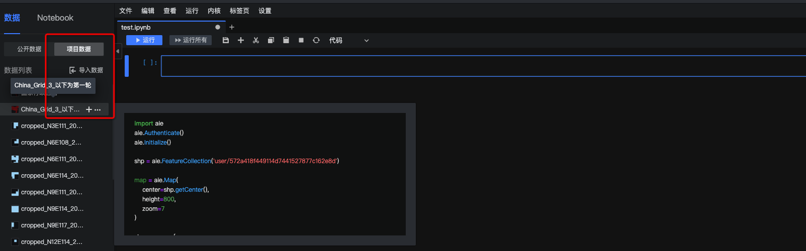Click the China_Grid_3 dataset thumbnail
This screenshot has width=806, height=251.
point(15,109)
